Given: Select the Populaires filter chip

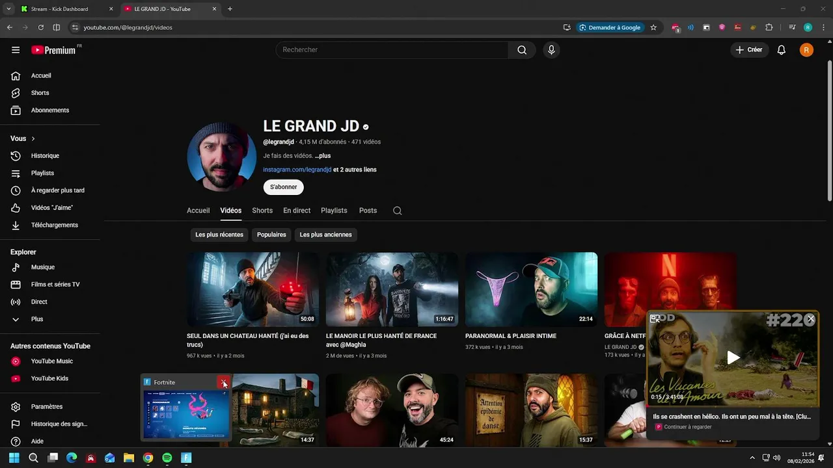Looking at the screenshot, I should tap(271, 235).
